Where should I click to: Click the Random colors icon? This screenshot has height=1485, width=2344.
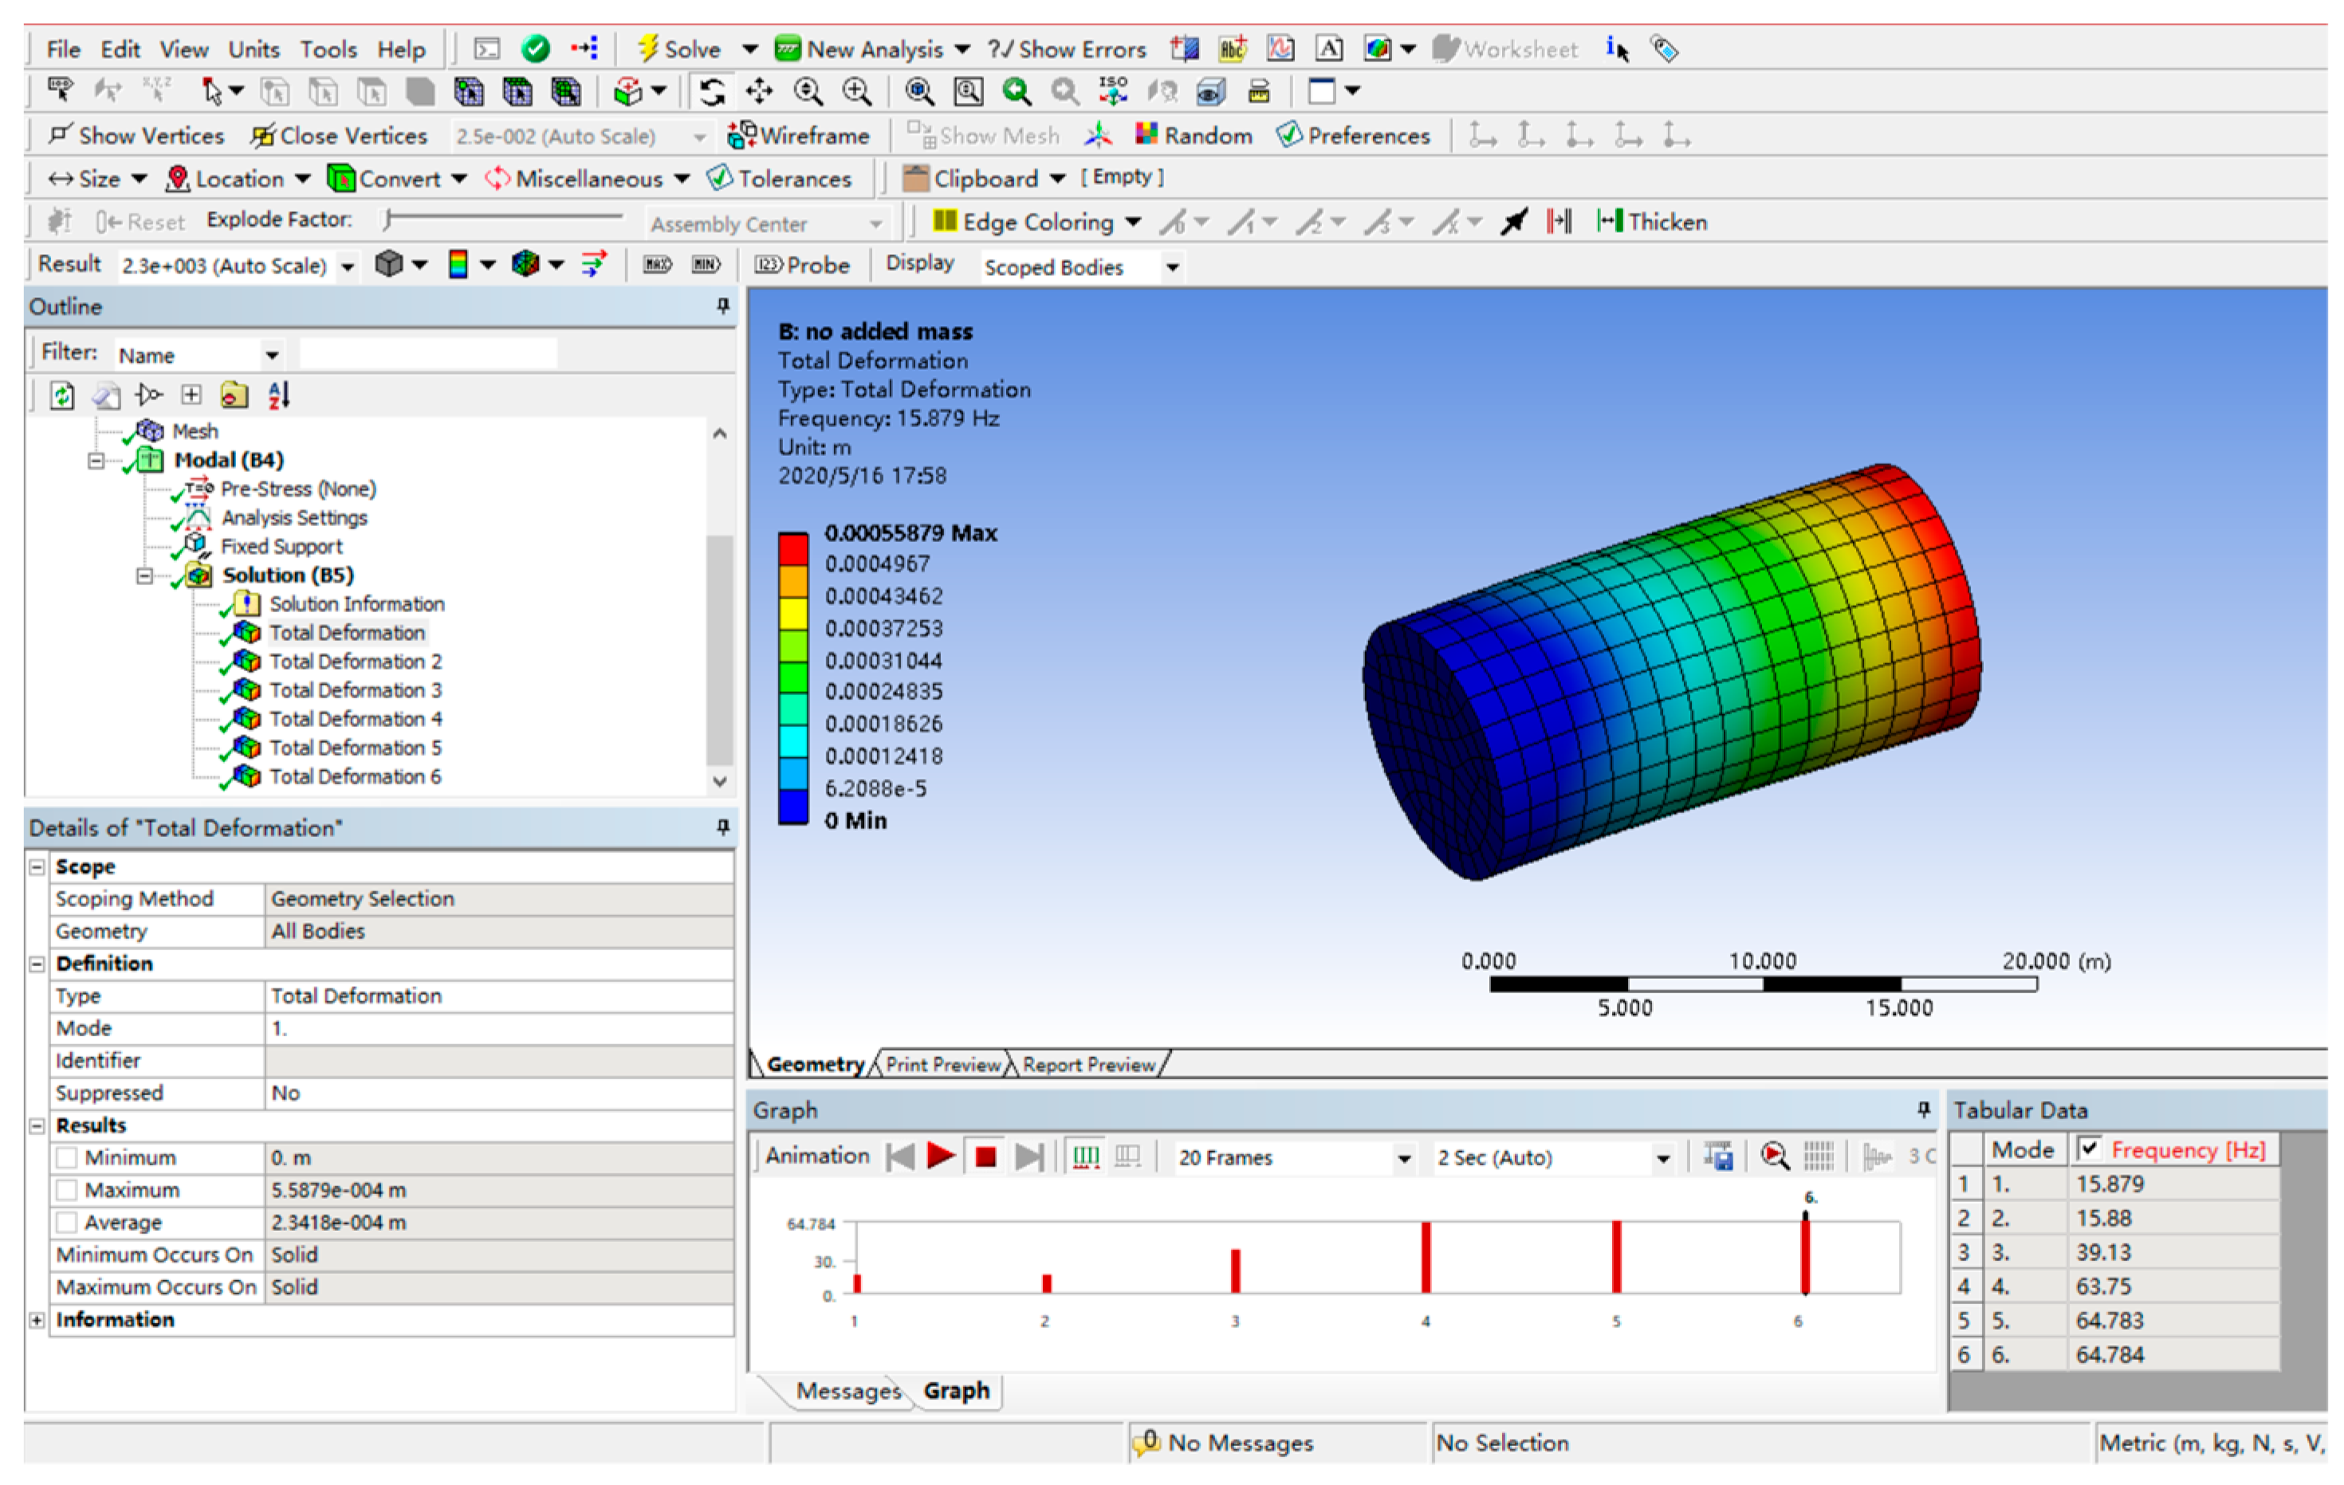[1146, 136]
